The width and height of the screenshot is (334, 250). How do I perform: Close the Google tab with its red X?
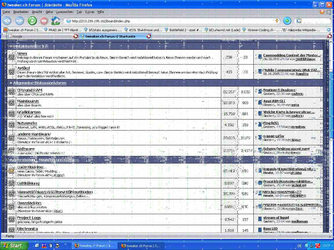point(76,36)
